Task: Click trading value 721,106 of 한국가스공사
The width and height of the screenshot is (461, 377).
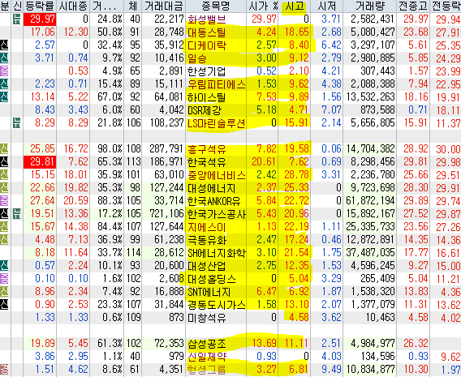Action: point(166,213)
